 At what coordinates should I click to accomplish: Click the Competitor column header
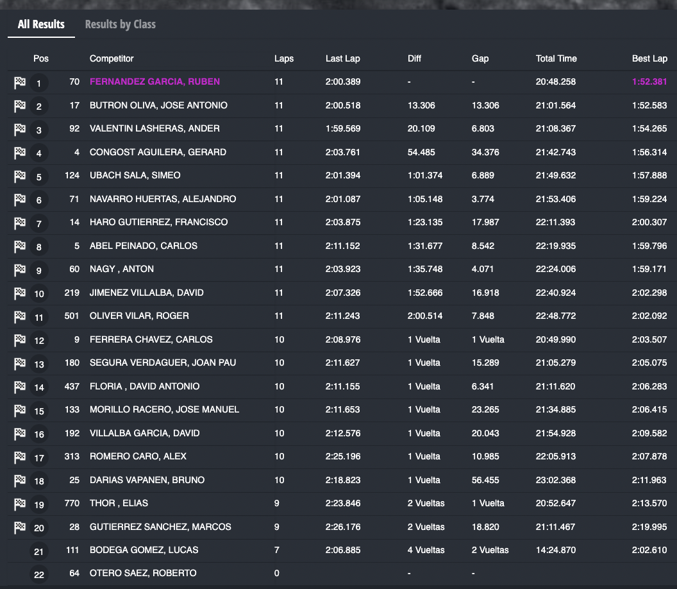pos(112,58)
